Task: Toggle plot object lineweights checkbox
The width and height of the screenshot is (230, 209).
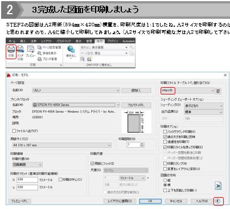Action: tap(165, 137)
